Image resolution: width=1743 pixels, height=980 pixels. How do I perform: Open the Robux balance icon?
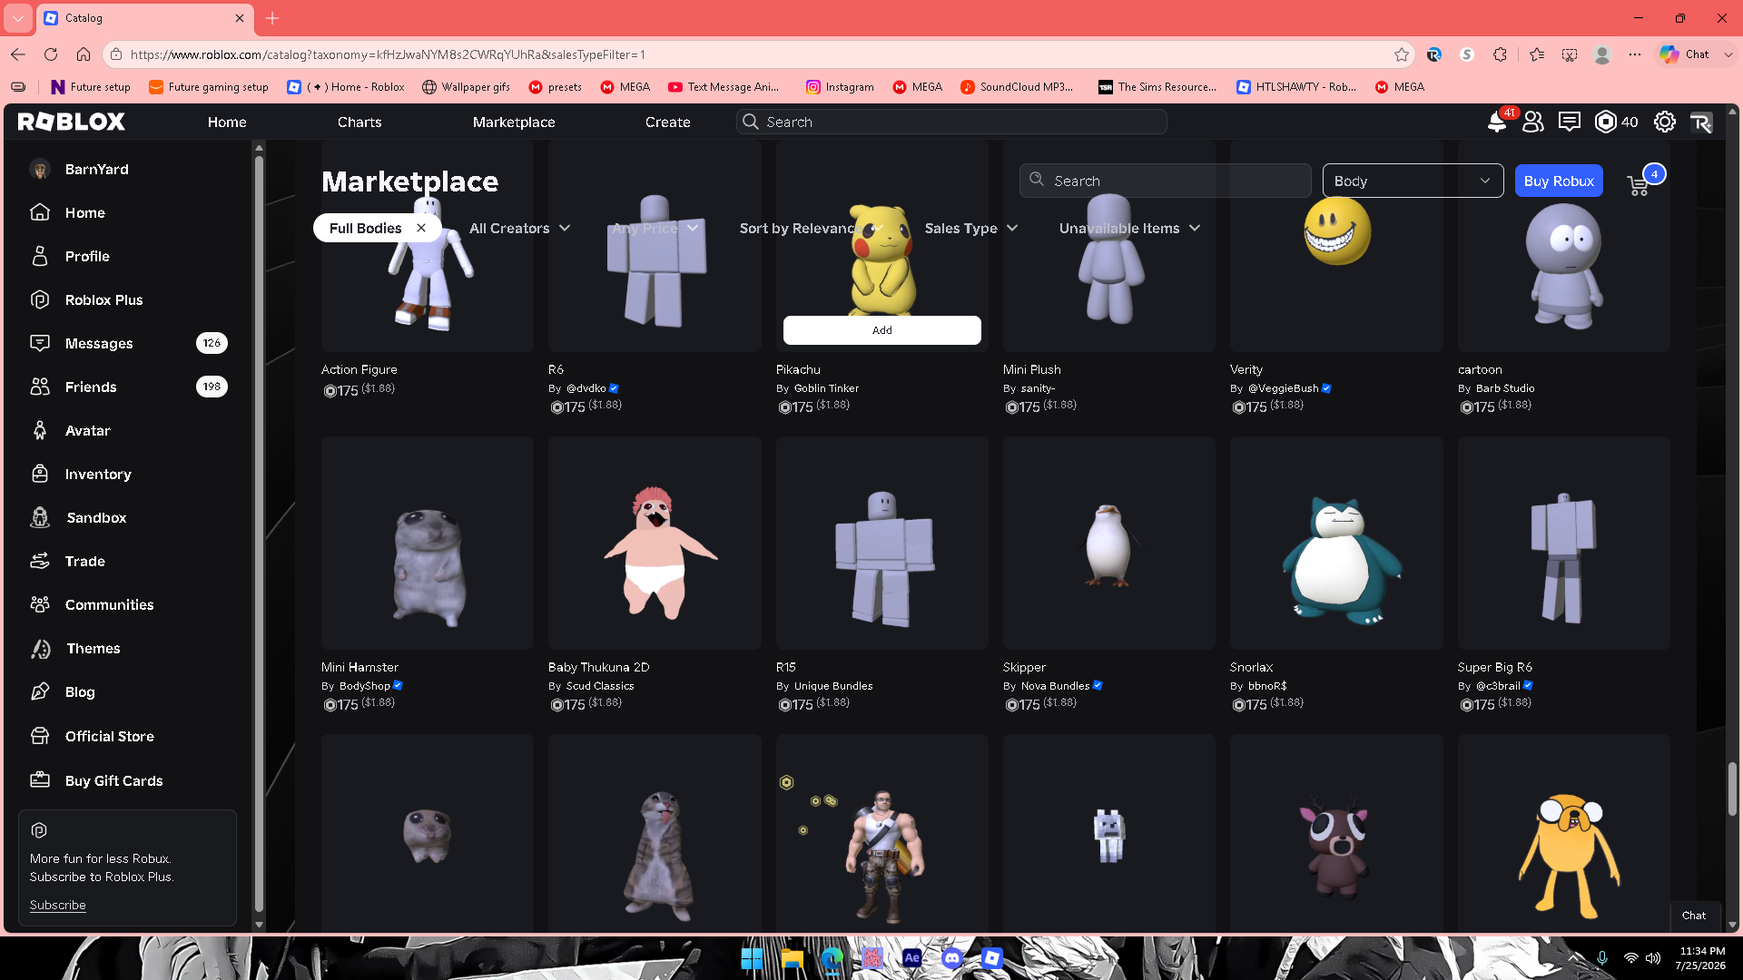tap(1605, 122)
